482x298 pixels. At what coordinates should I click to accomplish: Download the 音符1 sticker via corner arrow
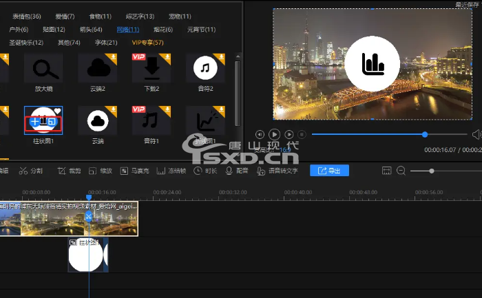click(x=167, y=109)
